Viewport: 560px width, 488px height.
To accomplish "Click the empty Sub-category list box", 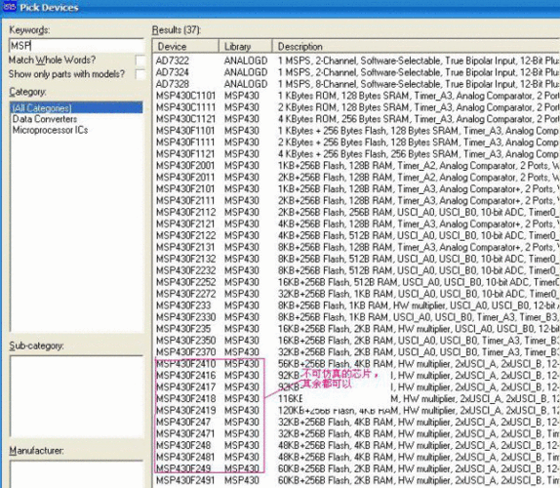I will click(x=76, y=396).
